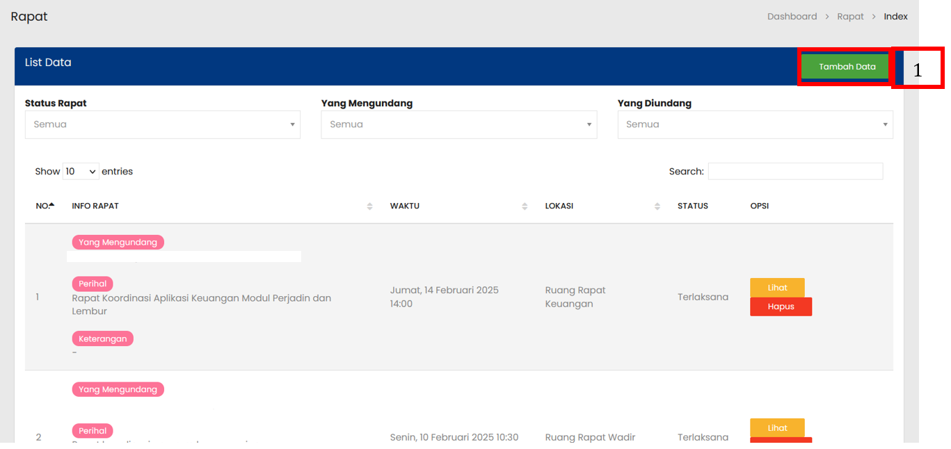Viewport: 951px width, 449px height.
Task: Click the Keterangan badge in row one
Action: (x=102, y=338)
